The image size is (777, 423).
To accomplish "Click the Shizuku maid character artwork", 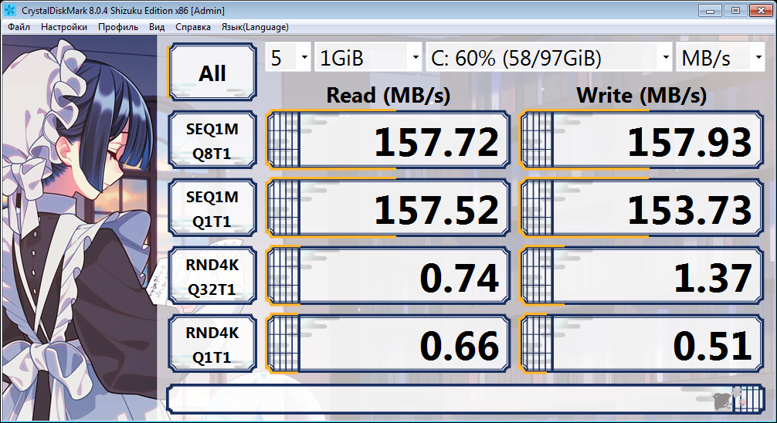I will point(80,228).
